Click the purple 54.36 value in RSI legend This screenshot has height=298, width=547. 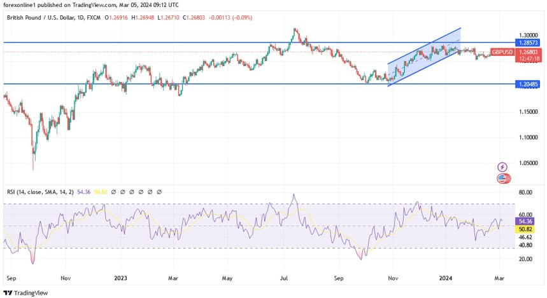click(x=83, y=192)
